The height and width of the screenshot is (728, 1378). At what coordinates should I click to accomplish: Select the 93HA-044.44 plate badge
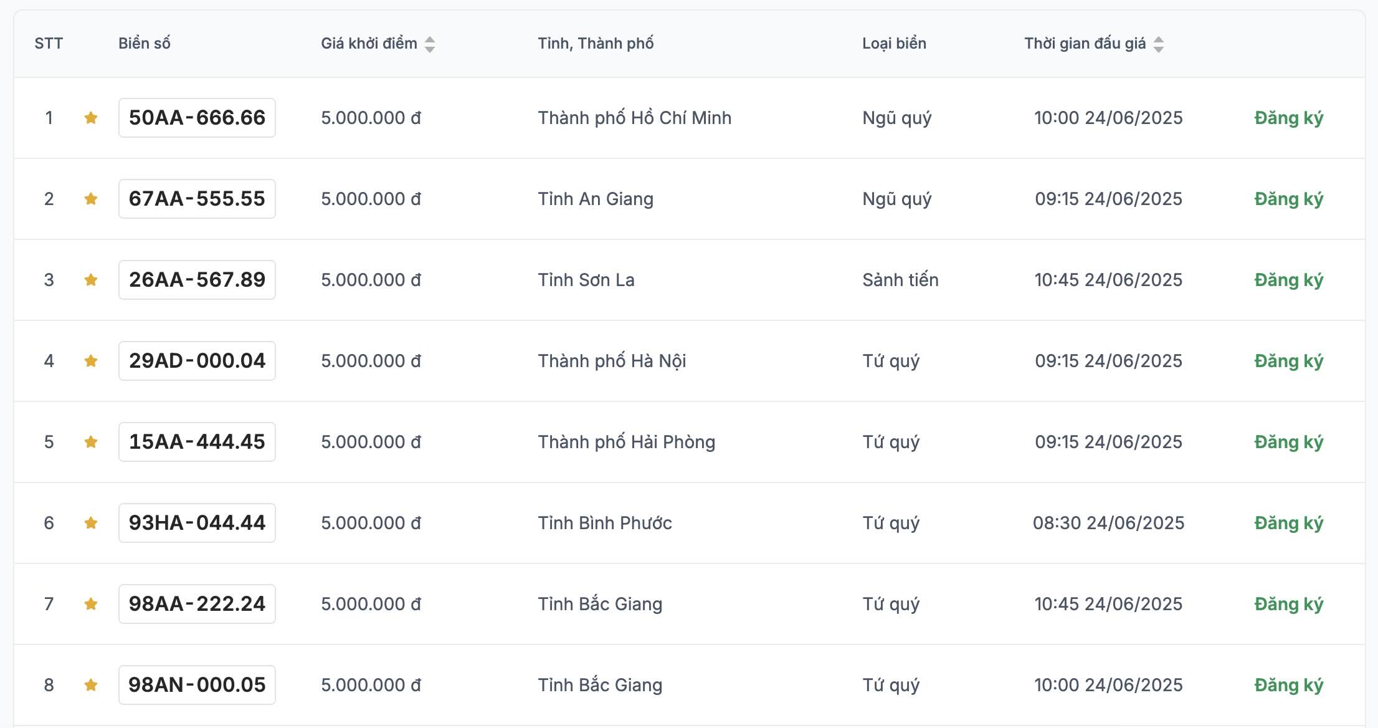tap(197, 523)
